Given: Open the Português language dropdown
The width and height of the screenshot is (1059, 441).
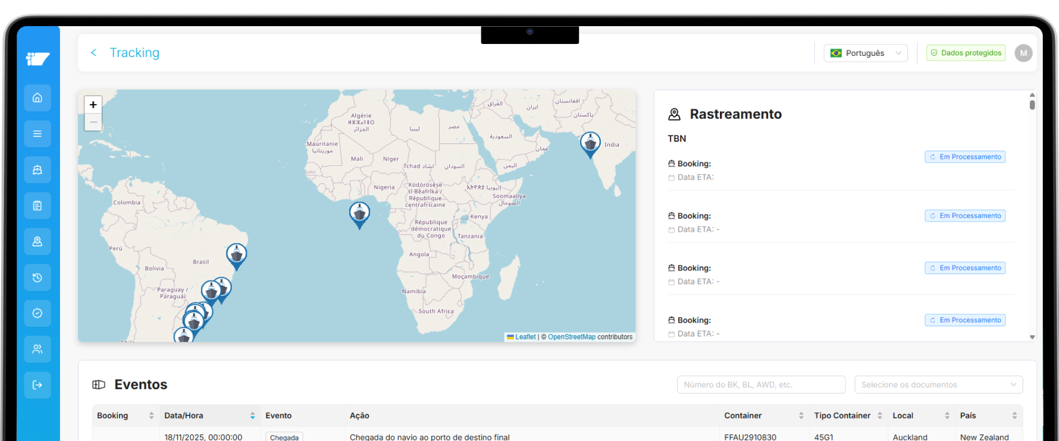Looking at the screenshot, I should [x=865, y=53].
